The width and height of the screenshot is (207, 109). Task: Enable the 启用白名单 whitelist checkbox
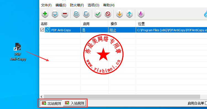(x=206, y=103)
